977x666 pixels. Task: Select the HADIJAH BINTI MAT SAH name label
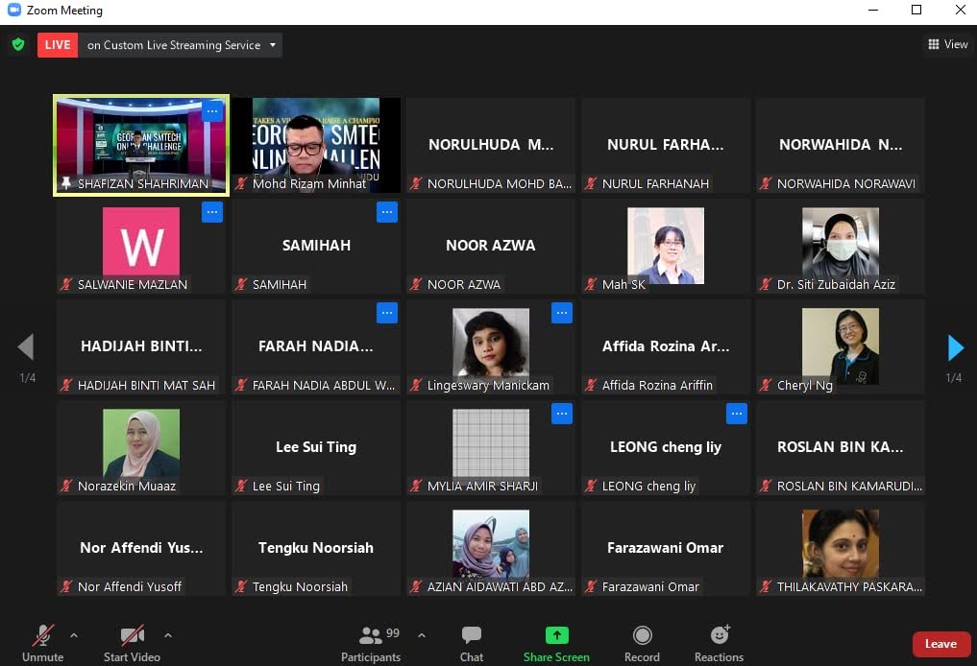click(146, 385)
